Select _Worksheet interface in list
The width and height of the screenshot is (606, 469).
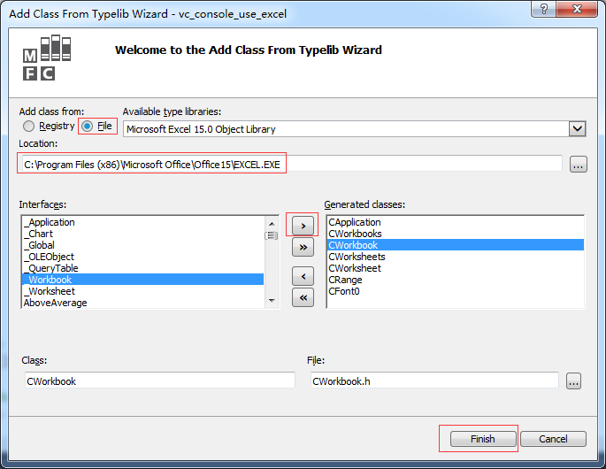point(51,291)
